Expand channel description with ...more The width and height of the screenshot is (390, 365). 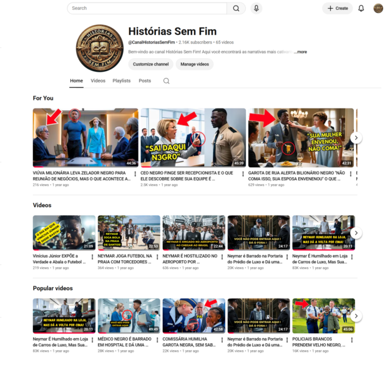(x=301, y=52)
